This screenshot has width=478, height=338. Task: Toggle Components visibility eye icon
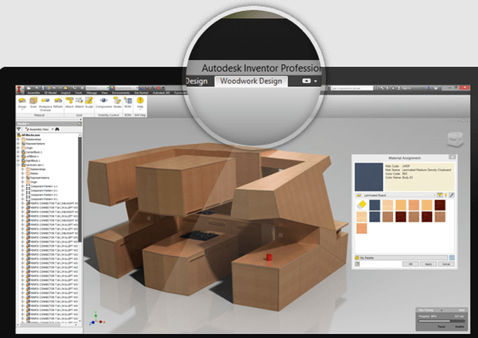pyautogui.click(x=103, y=102)
